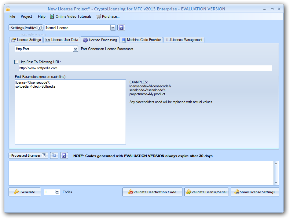Open the File menu
This screenshot has height=219, width=290.
click(x=12, y=16)
